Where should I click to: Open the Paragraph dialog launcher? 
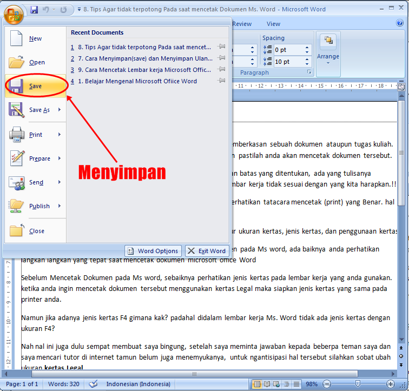tap(309, 72)
